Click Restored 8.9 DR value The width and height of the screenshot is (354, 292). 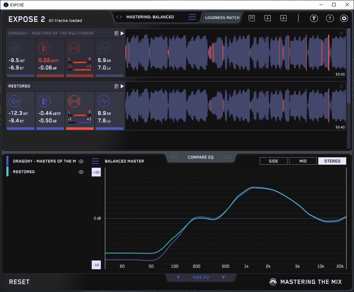click(x=104, y=113)
